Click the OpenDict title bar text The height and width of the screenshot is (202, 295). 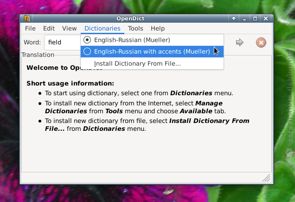130,18
